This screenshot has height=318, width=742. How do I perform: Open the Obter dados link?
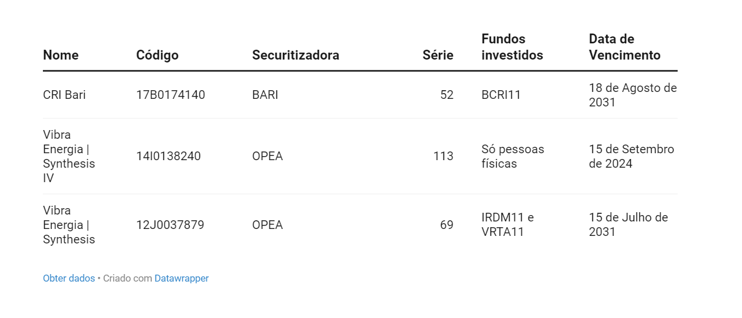tap(69, 278)
